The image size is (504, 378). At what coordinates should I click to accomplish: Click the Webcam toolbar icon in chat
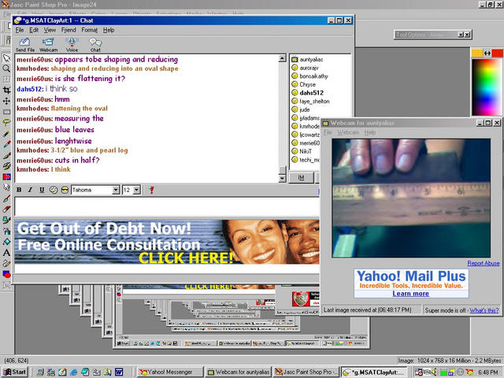[48, 45]
